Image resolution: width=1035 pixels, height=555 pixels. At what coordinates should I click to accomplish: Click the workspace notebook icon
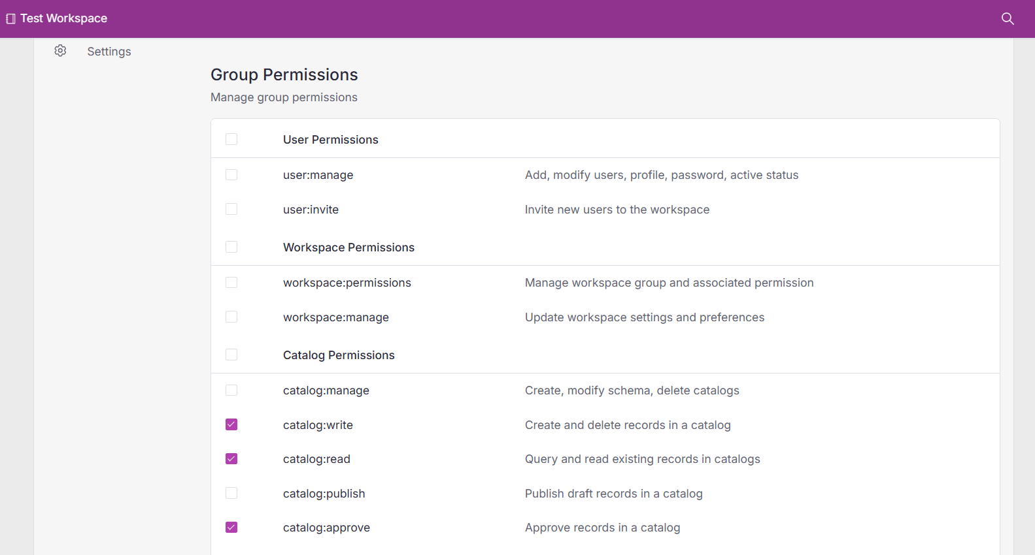10,18
